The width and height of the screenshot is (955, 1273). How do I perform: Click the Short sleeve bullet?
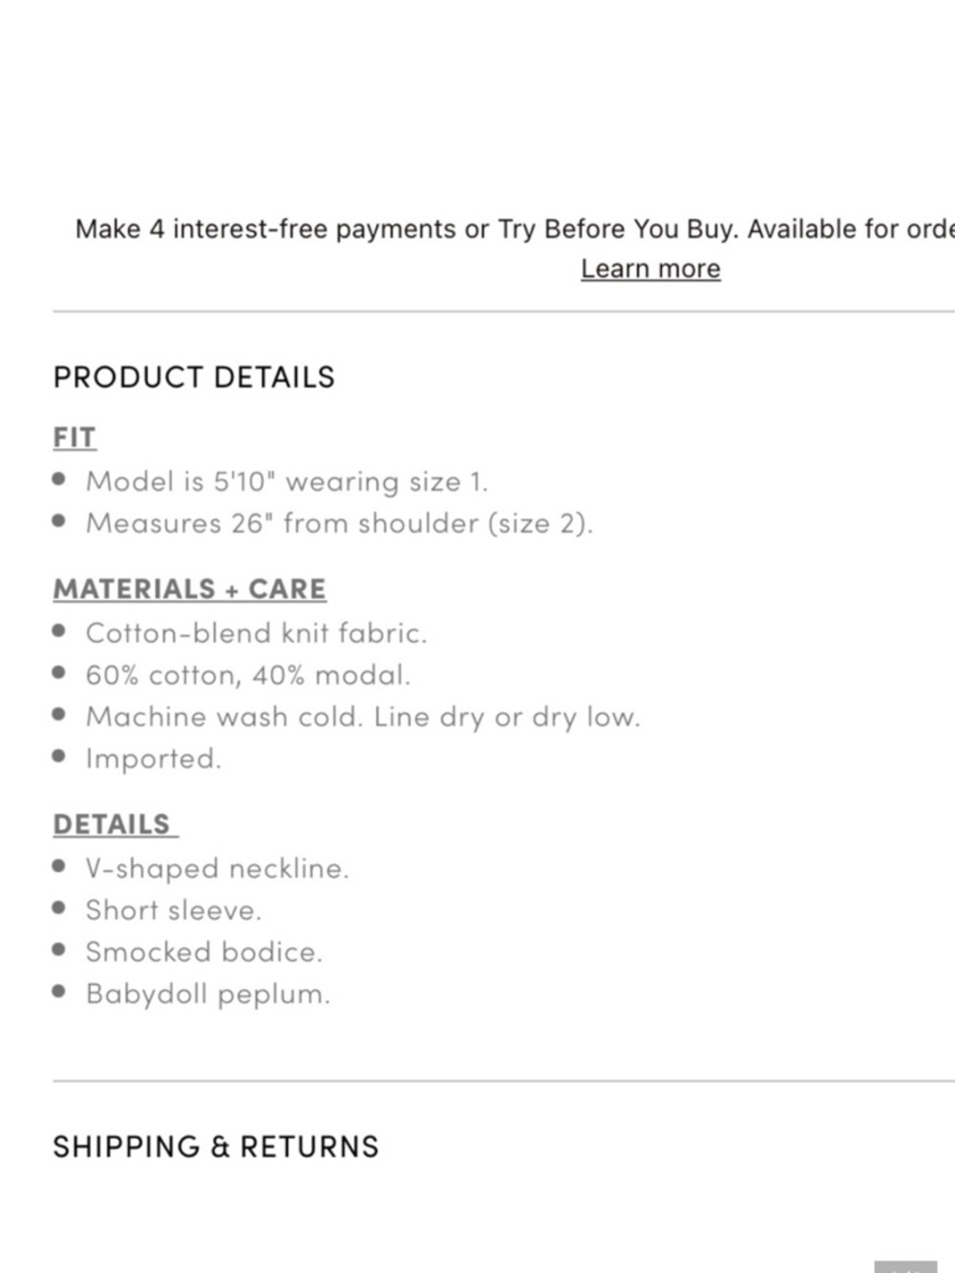pos(173,910)
